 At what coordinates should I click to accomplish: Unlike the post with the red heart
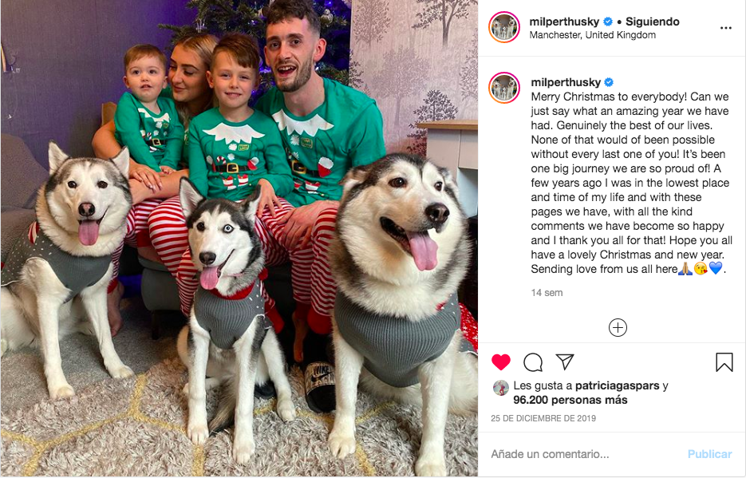(500, 362)
